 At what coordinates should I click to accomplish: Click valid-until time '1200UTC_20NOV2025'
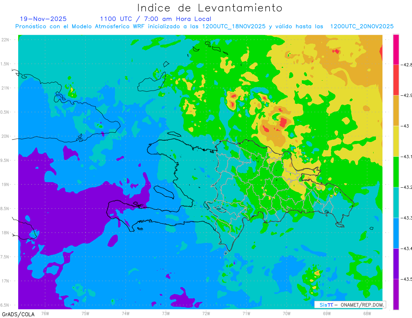click(362, 26)
